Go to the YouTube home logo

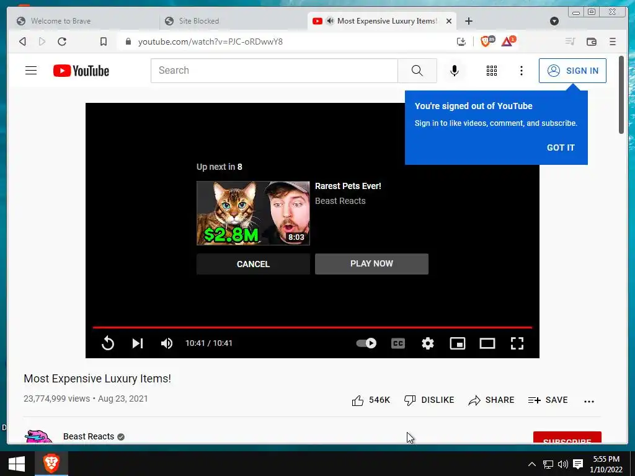point(81,71)
